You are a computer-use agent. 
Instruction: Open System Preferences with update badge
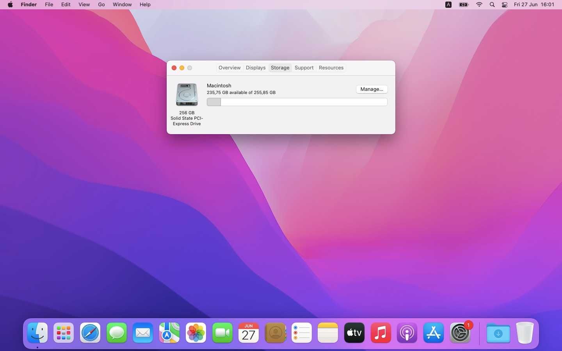(x=461, y=333)
